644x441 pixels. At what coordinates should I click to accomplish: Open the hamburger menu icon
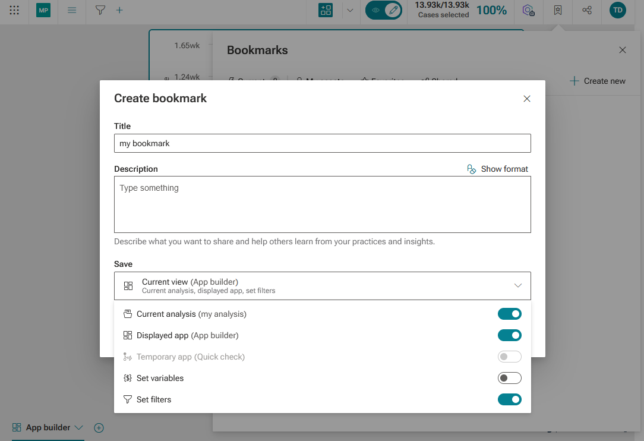pyautogui.click(x=72, y=10)
